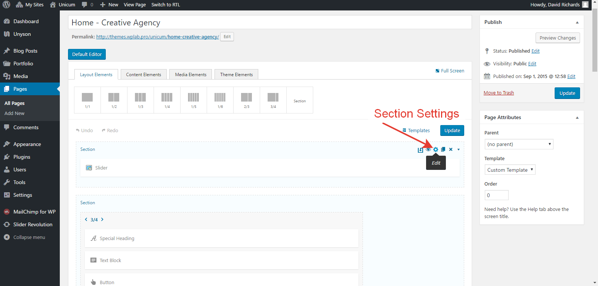Open the Templates menu in builder
The width and height of the screenshot is (598, 286).
[x=416, y=130]
